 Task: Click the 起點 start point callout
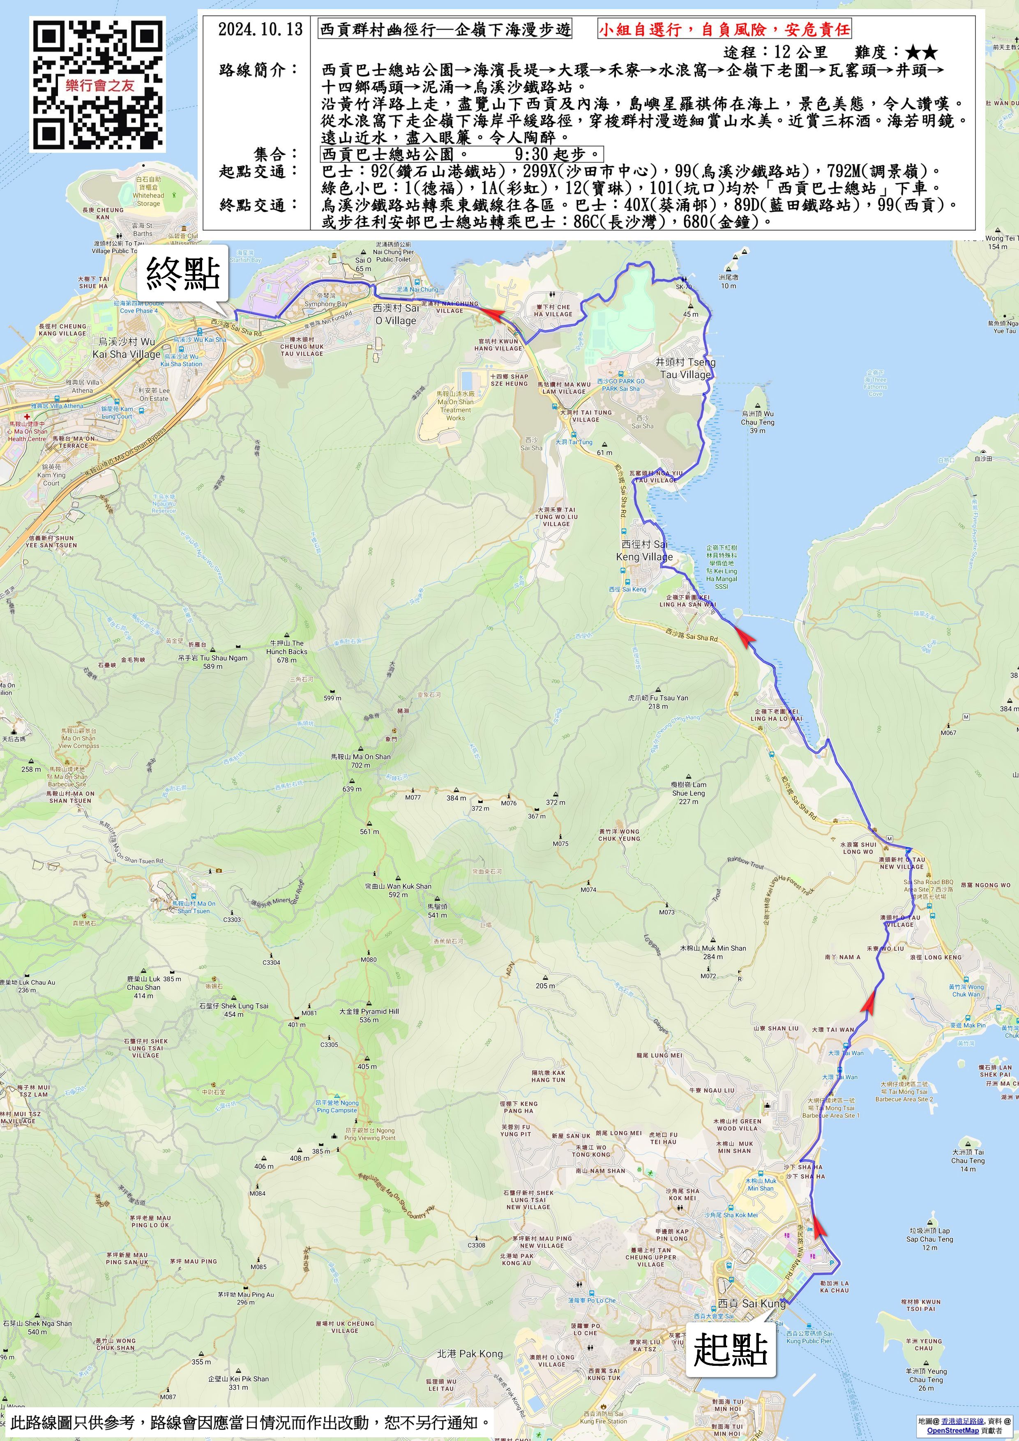click(x=731, y=1349)
